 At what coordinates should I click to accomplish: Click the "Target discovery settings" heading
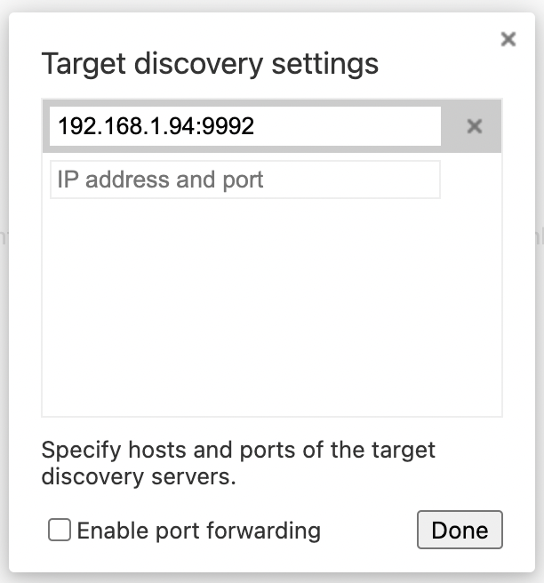pyautogui.click(x=210, y=64)
